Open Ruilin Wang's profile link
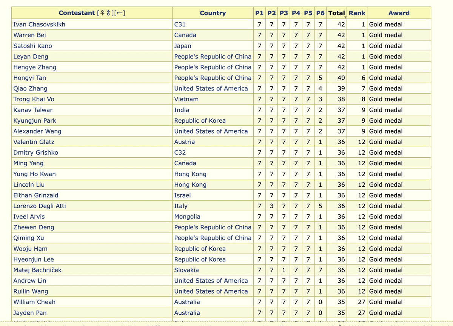The width and height of the screenshot is (453, 326). [x=31, y=292]
